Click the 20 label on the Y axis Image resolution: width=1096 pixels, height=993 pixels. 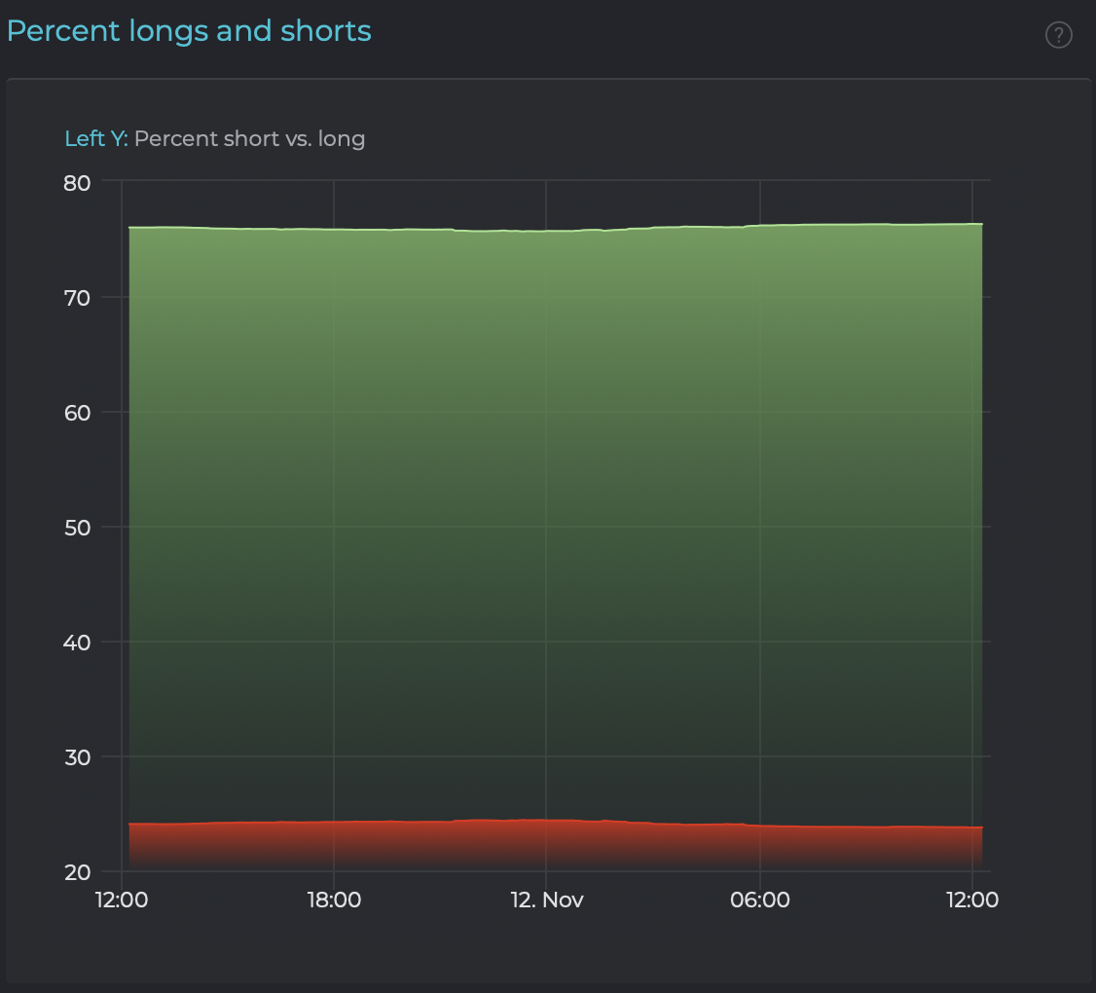(x=77, y=871)
